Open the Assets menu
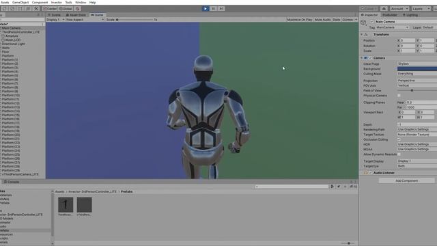 click(x=5, y=2)
